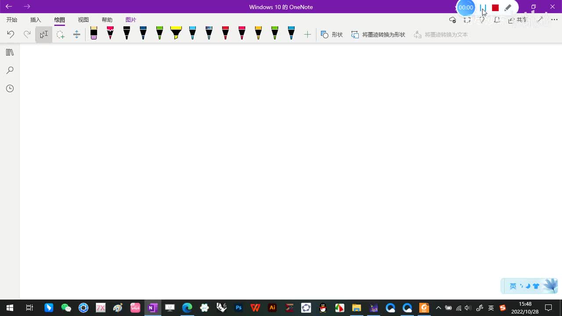
Task: Toggle 英 on the floating IME bar
Action: click(x=513, y=286)
